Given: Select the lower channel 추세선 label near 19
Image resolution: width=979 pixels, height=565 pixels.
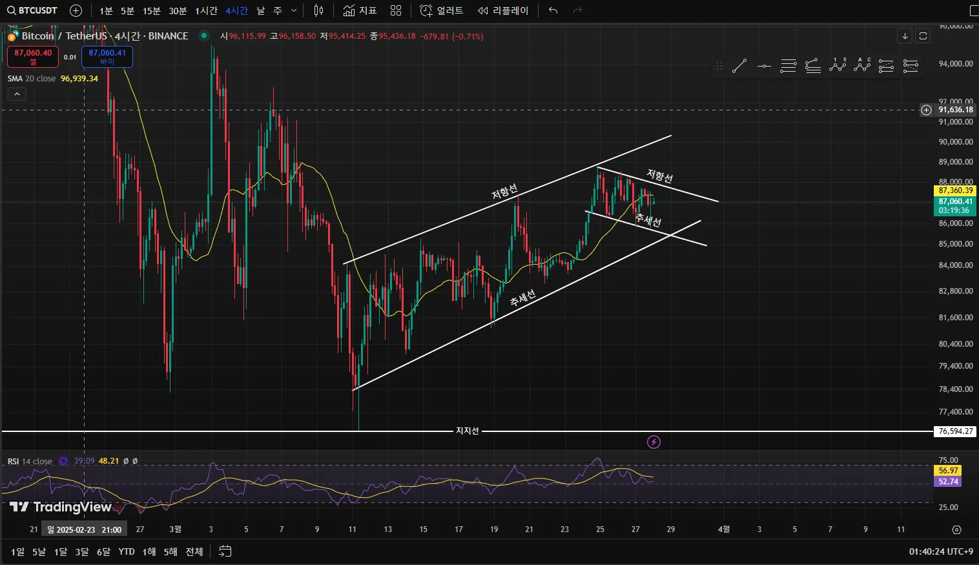Looking at the screenshot, I should [x=522, y=298].
